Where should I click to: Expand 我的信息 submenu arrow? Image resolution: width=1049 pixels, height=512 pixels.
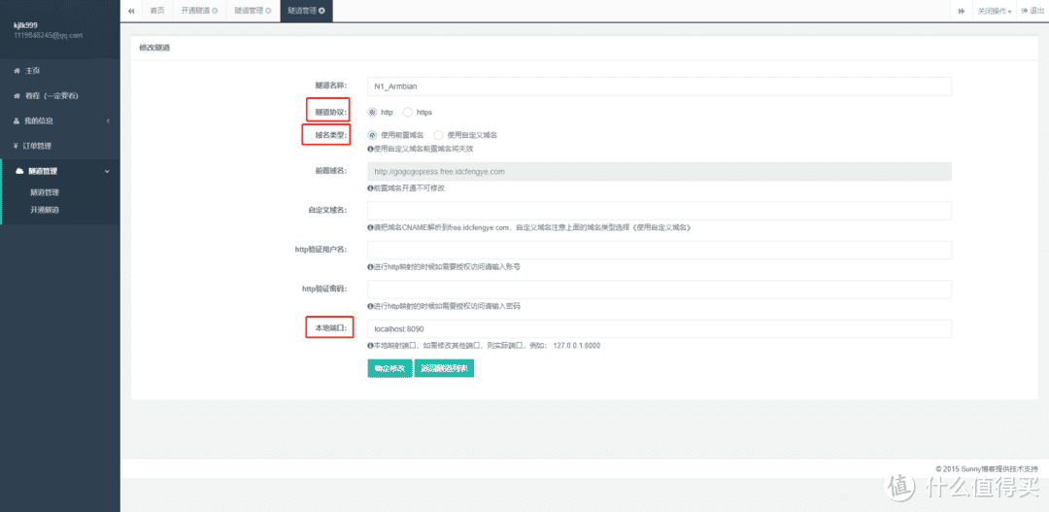pyautogui.click(x=108, y=121)
